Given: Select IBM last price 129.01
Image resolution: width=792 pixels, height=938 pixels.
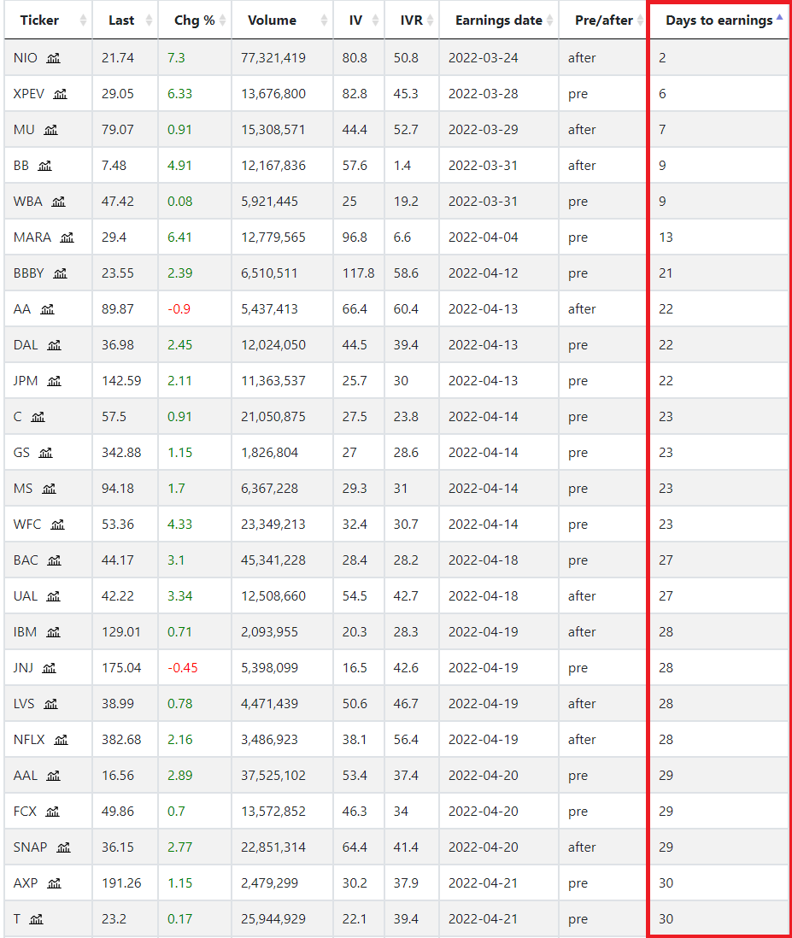Looking at the screenshot, I should click(x=121, y=632).
